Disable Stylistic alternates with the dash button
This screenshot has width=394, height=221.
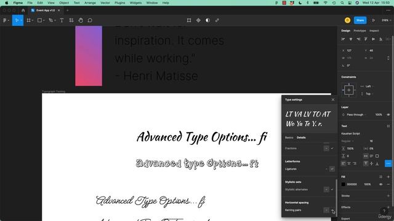point(326,190)
